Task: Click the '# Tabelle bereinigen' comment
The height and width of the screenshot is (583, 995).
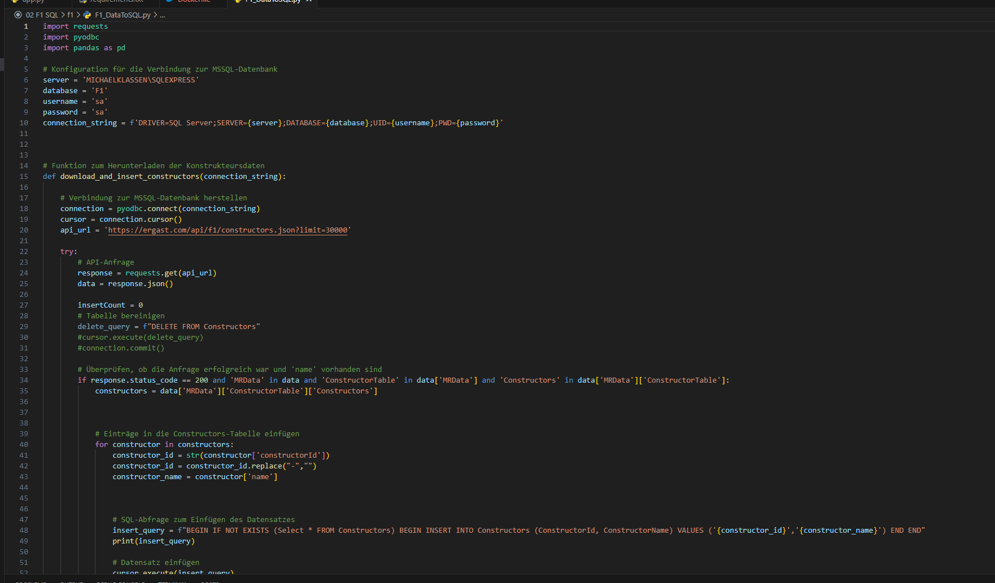Action: [121, 316]
